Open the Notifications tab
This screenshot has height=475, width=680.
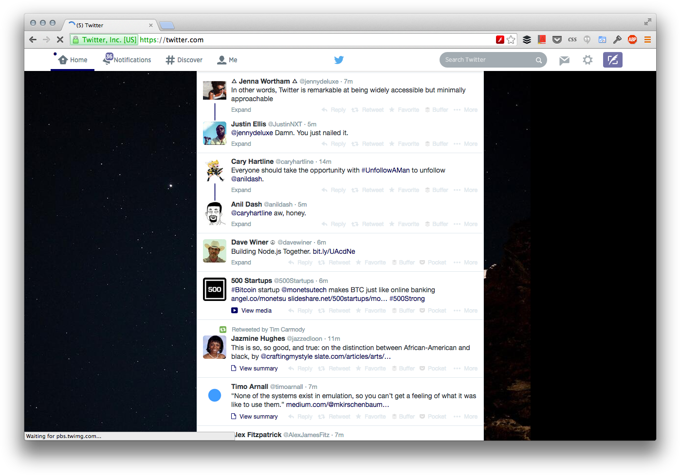[x=127, y=60]
